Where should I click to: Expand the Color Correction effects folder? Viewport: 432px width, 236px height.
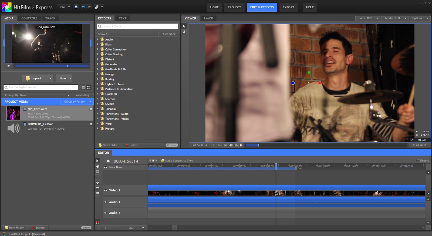coord(98,49)
